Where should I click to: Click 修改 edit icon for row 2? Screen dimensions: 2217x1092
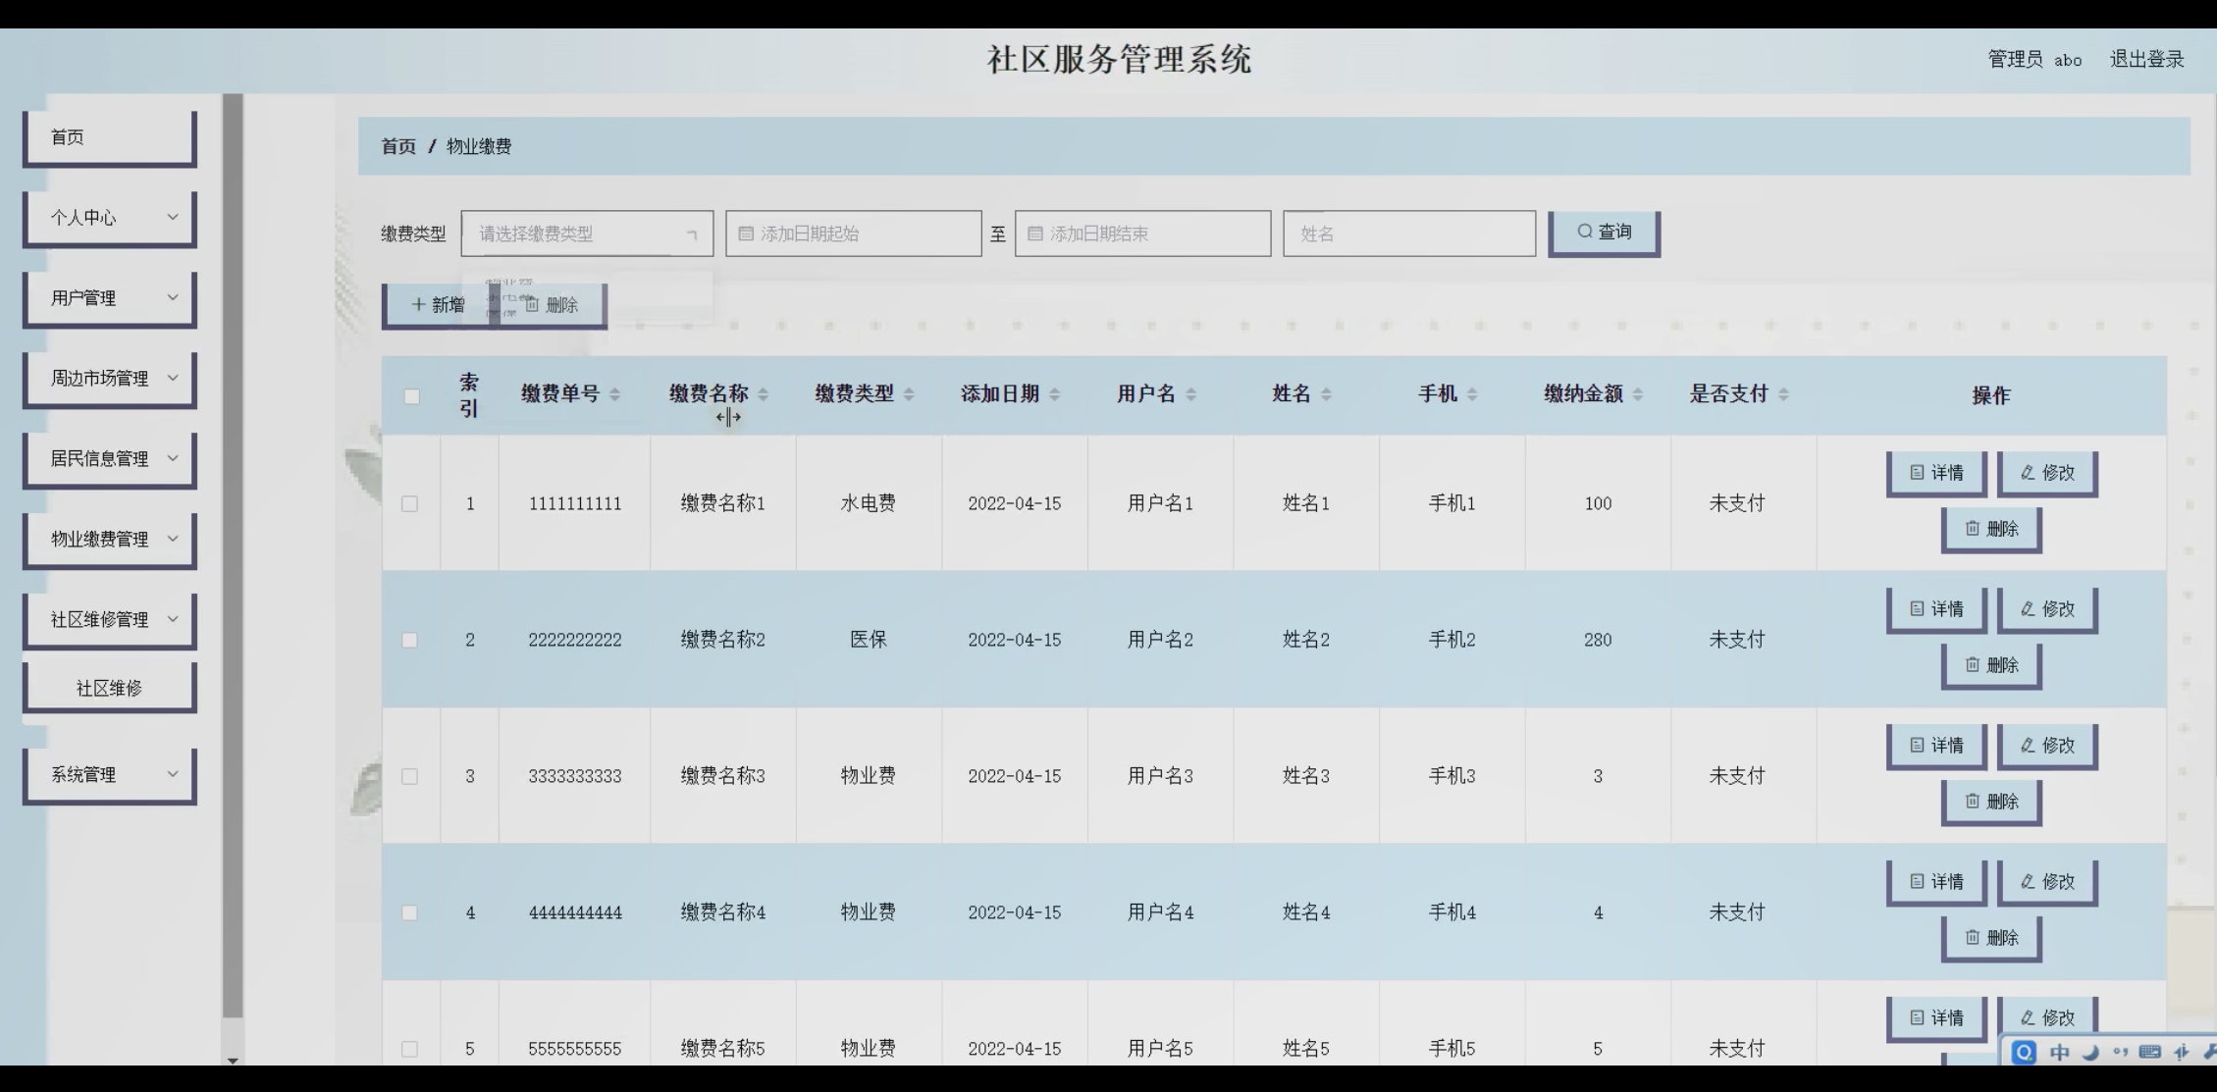point(2028,609)
